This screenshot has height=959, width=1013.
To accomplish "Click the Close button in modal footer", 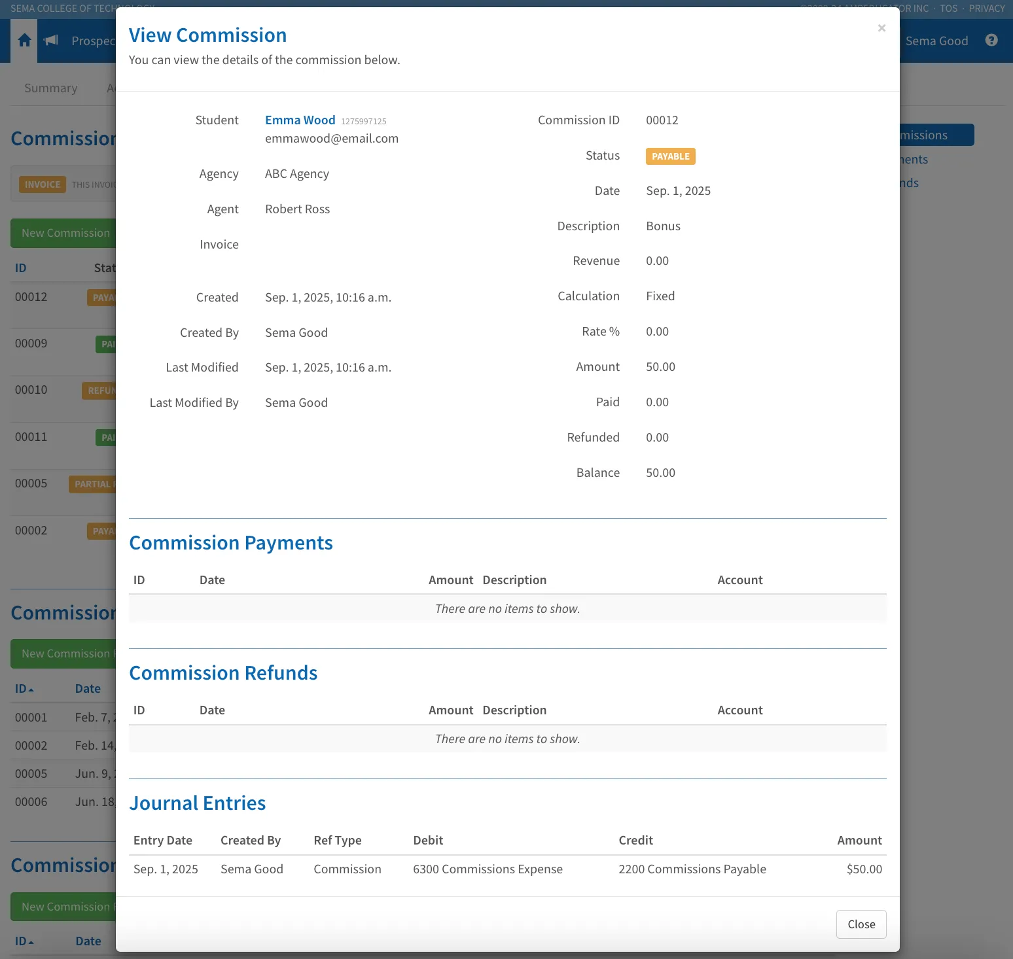I will (x=861, y=924).
